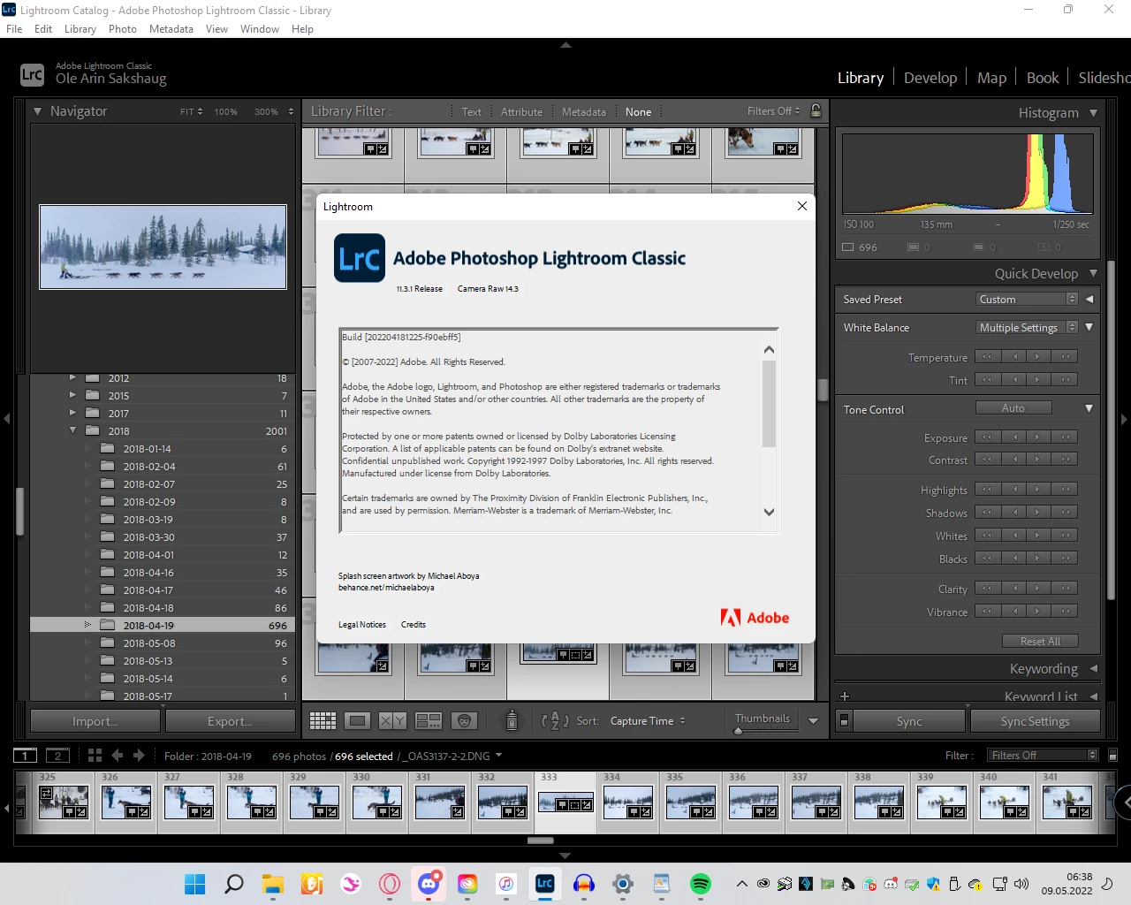Open taskbar Search magnifier
Screen dimensions: 1131x905
point(234,884)
